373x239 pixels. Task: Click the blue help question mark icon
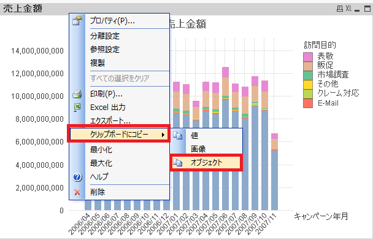[77, 177]
